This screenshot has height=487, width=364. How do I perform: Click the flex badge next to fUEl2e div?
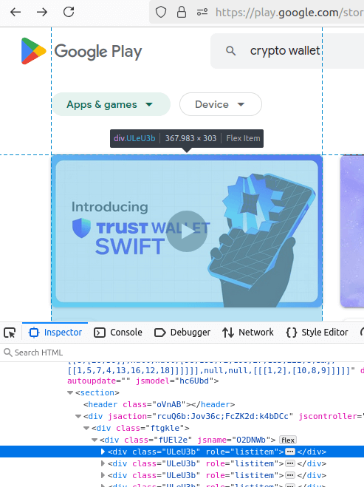pos(288,440)
